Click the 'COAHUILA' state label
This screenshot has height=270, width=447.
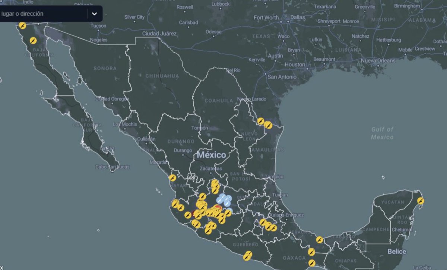(218, 100)
